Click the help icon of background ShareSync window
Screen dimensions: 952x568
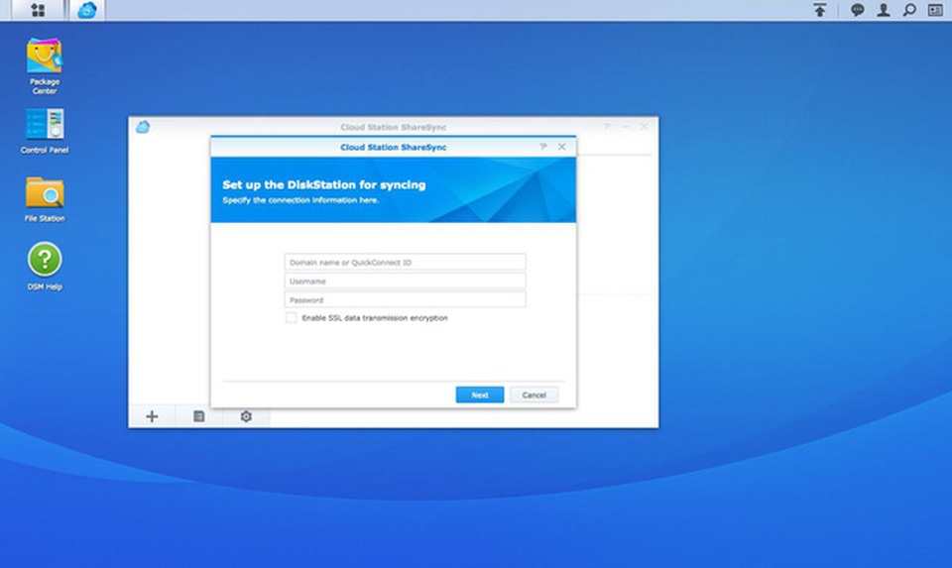607,126
